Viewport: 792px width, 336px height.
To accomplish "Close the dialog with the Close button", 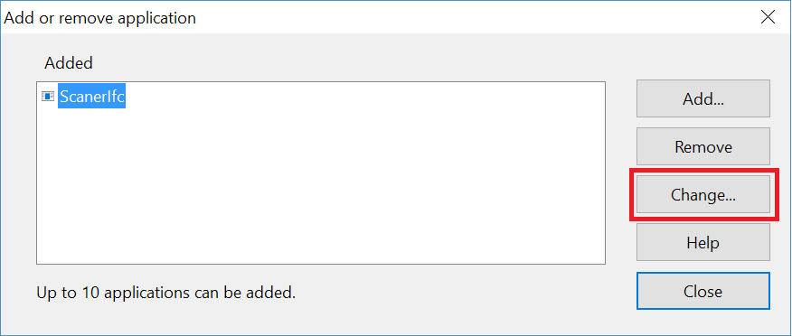I will coord(703,291).
